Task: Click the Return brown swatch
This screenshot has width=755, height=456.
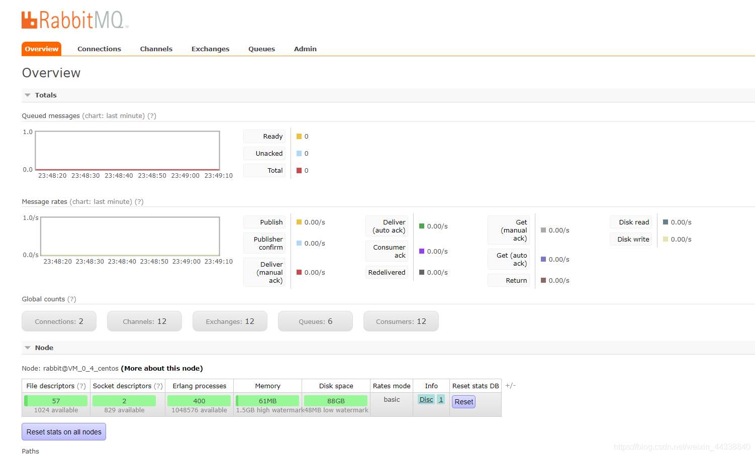Action: (543, 280)
